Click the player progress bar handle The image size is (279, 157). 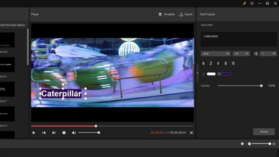pos(96,126)
